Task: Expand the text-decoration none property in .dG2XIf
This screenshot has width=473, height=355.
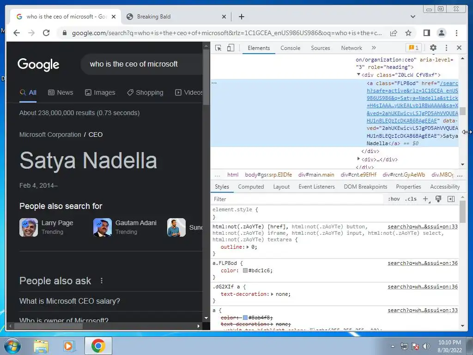Action: coord(272,294)
